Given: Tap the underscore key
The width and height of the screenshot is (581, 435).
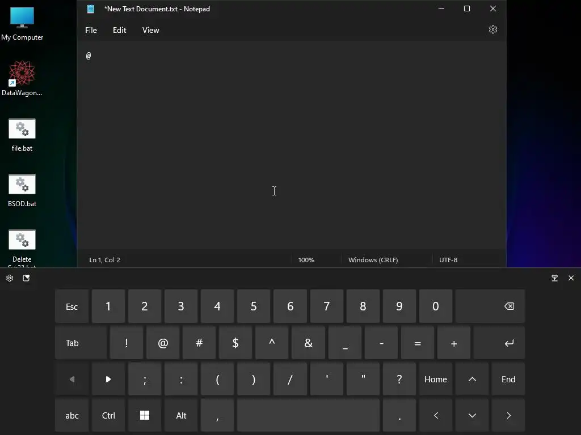Looking at the screenshot, I should [x=344, y=343].
